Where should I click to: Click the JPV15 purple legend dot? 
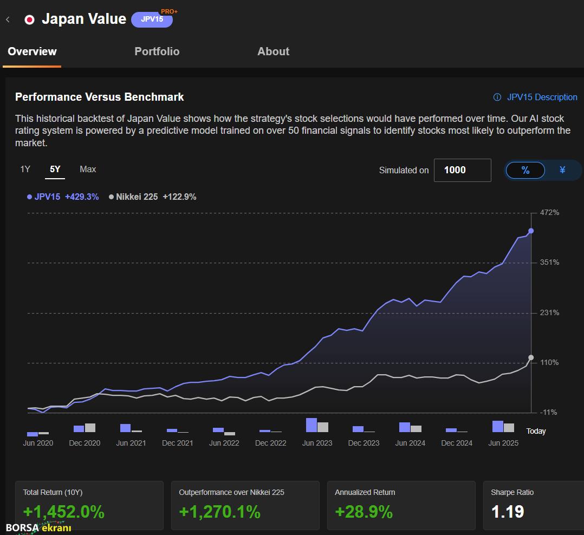[29, 197]
